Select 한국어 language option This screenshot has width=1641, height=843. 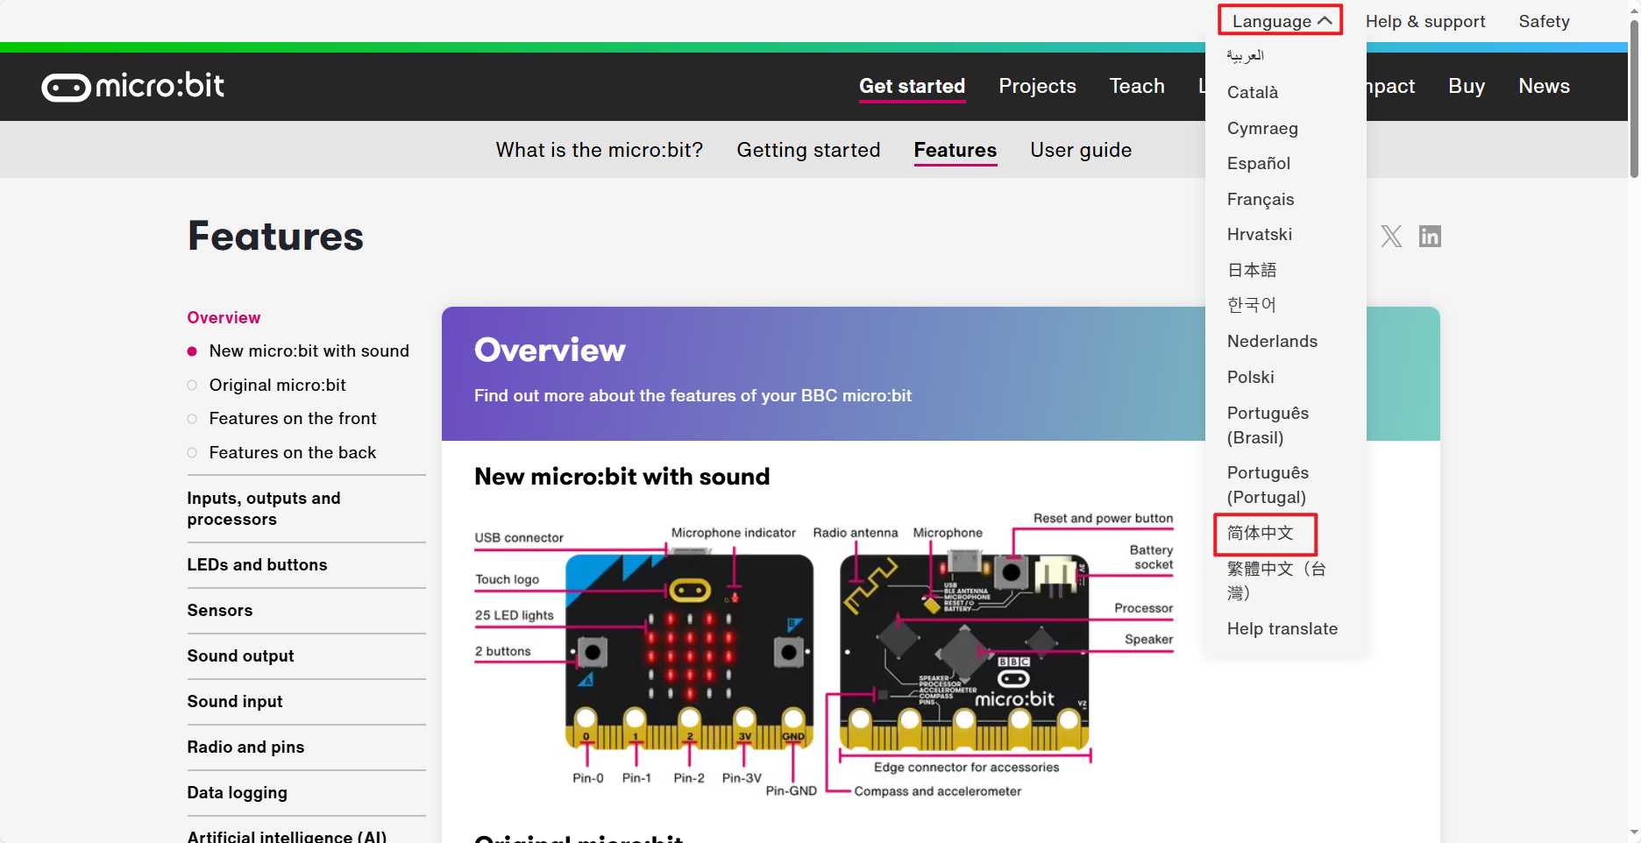pyautogui.click(x=1252, y=305)
